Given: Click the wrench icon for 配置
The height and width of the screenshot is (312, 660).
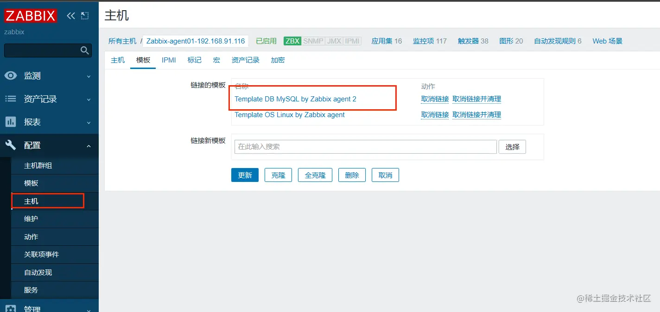Looking at the screenshot, I should (x=11, y=145).
